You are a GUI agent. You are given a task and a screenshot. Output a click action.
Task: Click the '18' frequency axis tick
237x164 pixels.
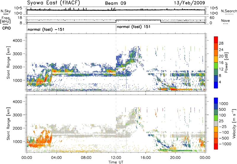20,18
